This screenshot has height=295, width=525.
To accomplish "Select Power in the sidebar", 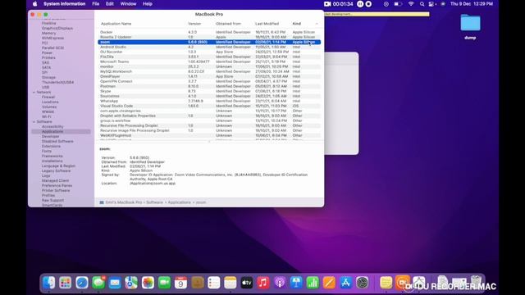I will tap(48, 52).
